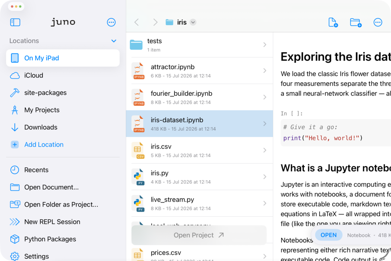
Task: Click the chevron for attractor.ipynb
Action: 264,71
